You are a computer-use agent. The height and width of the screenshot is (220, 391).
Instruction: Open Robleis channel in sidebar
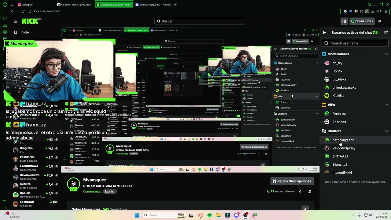(x=35, y=195)
